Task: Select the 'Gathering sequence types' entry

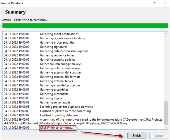Action: 57,55
